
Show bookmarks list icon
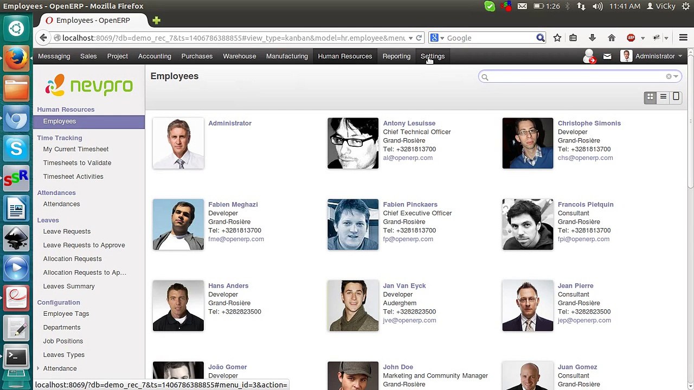(573, 38)
